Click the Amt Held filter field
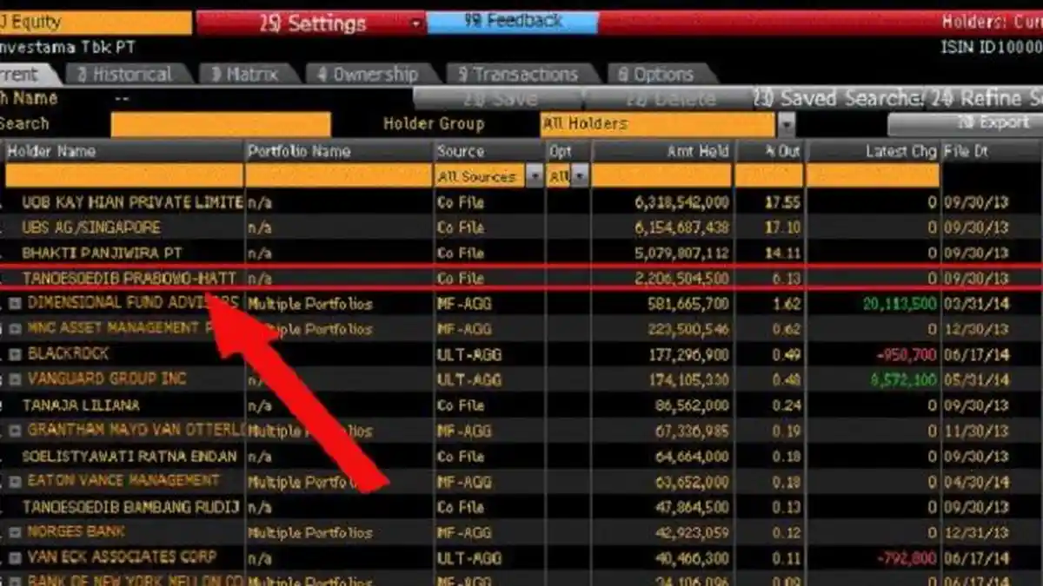This screenshot has width=1043, height=586. (663, 176)
